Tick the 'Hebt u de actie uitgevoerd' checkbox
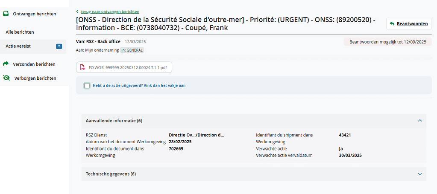Image resolution: width=437 pixels, height=194 pixels. tap(87, 85)
